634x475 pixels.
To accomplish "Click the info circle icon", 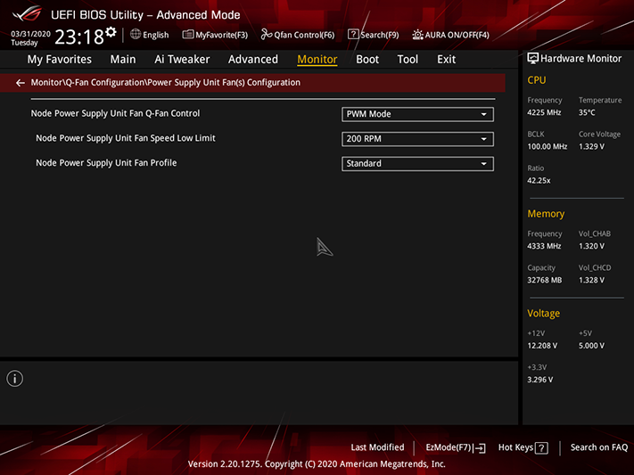I will 15,379.
